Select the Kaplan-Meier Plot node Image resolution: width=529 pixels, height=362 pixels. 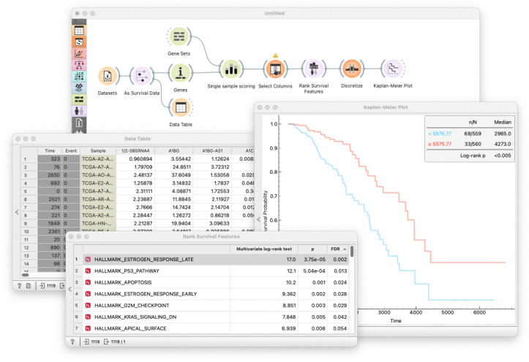[x=393, y=69]
